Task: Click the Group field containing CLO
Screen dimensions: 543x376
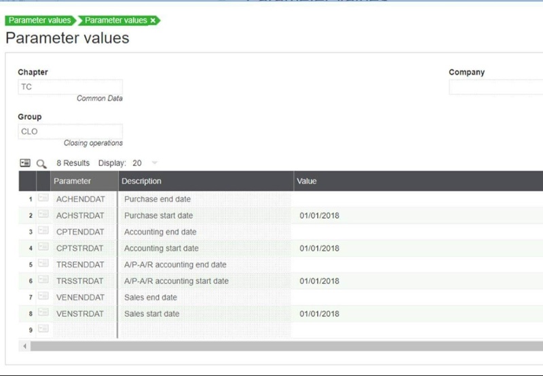Action: click(70, 131)
